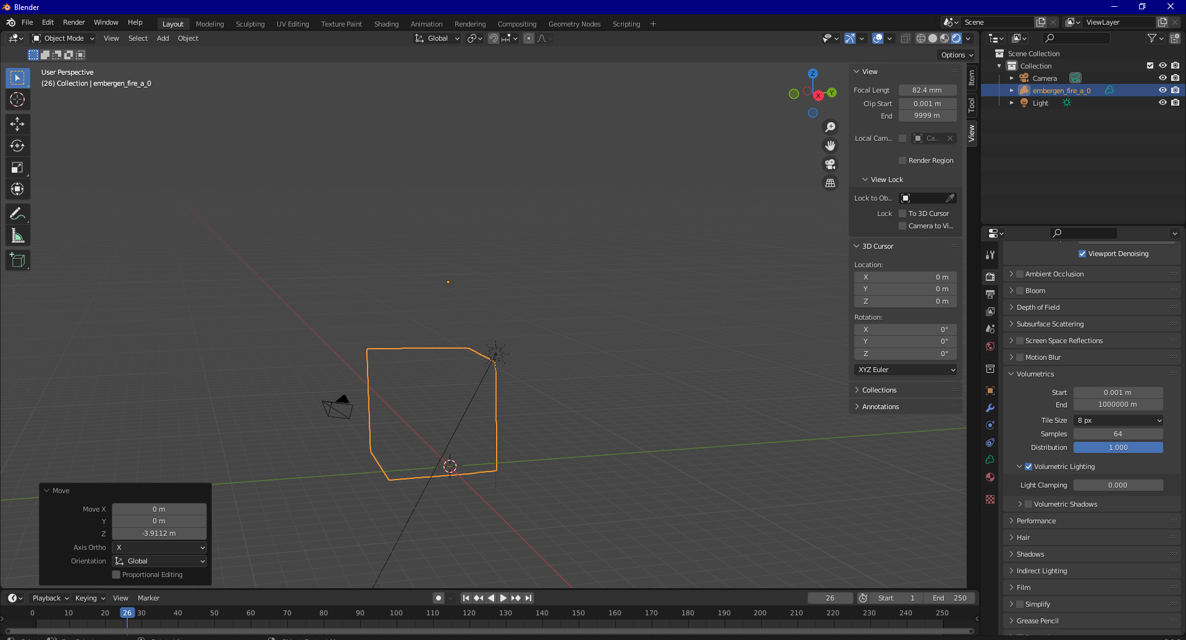Viewport: 1186px width, 640px height.
Task: Open the Material properties tab icon
Action: point(990,477)
